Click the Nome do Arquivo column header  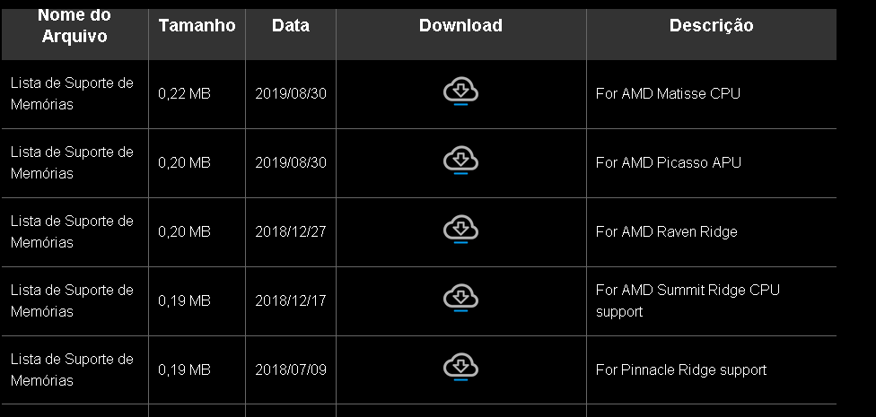coord(74,26)
